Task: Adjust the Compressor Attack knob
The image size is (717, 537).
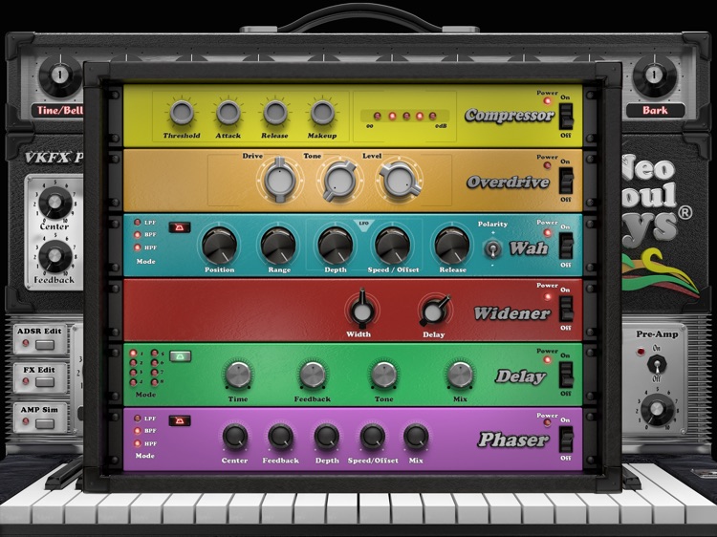Action: (228, 113)
